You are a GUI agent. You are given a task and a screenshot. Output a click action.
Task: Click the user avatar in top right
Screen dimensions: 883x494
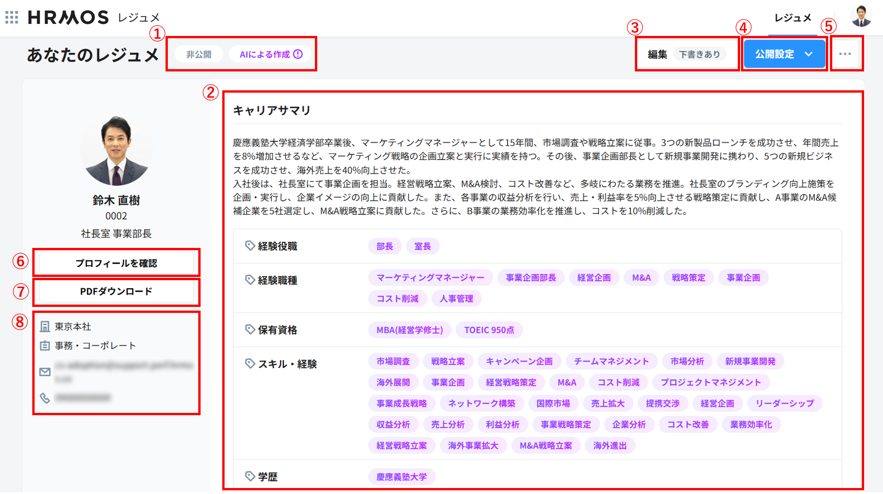point(860,17)
